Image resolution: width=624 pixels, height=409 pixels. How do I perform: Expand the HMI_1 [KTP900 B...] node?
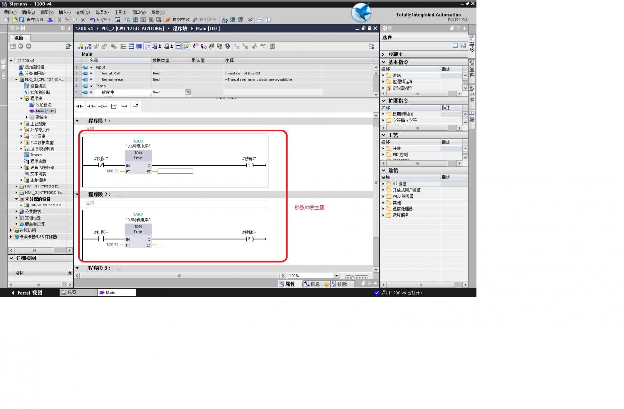(x=17, y=186)
